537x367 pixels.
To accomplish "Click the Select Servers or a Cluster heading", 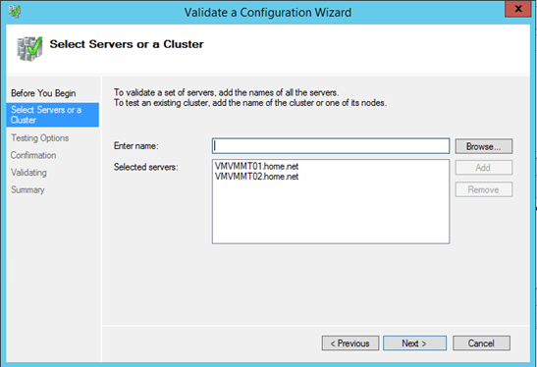I will (x=127, y=44).
